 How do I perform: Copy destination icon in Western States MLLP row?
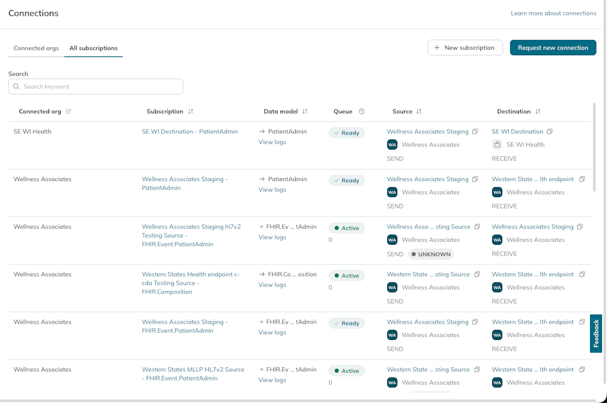point(582,369)
